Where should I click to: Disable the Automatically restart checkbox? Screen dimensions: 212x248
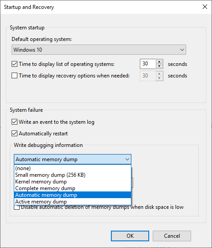(14, 134)
